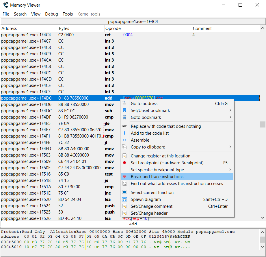Open the Debug menu
Viewport: 266px width, 257px height.
[x=51, y=14]
